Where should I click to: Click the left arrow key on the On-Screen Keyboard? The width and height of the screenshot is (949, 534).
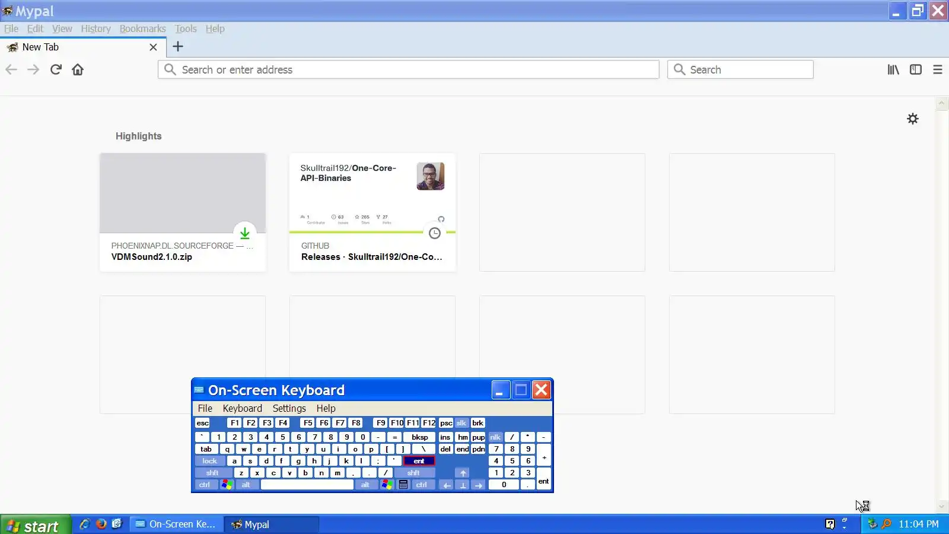point(447,485)
